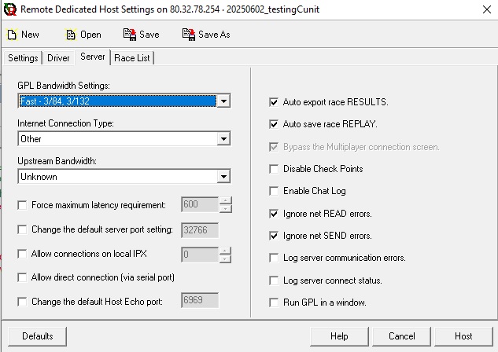Increase the maximum latency value with up arrow
Image resolution: width=498 pixels, height=352 pixels.
(226, 200)
